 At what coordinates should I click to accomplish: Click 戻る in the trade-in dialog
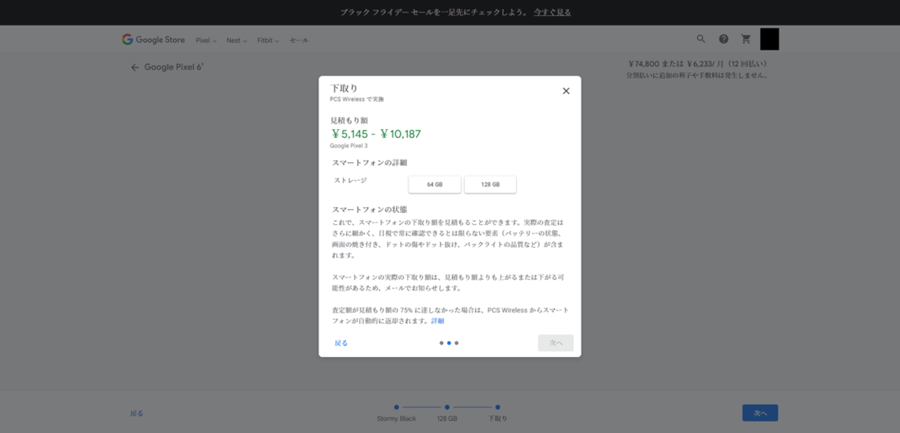pyautogui.click(x=341, y=343)
